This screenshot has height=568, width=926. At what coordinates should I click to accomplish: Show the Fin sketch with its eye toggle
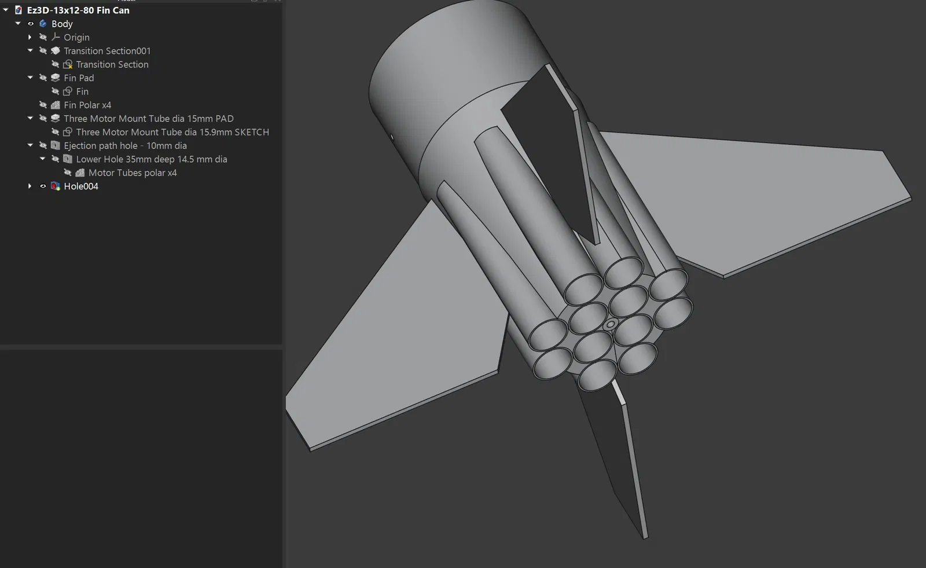pyautogui.click(x=55, y=91)
